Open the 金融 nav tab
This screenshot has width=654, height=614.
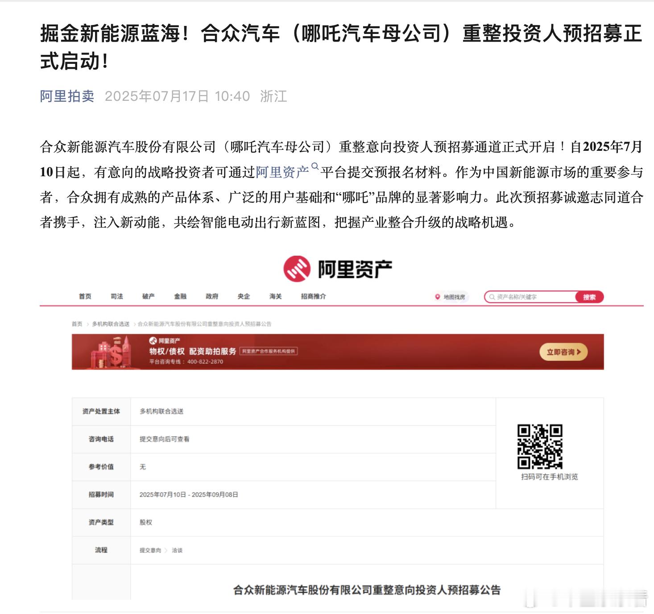[x=180, y=296]
